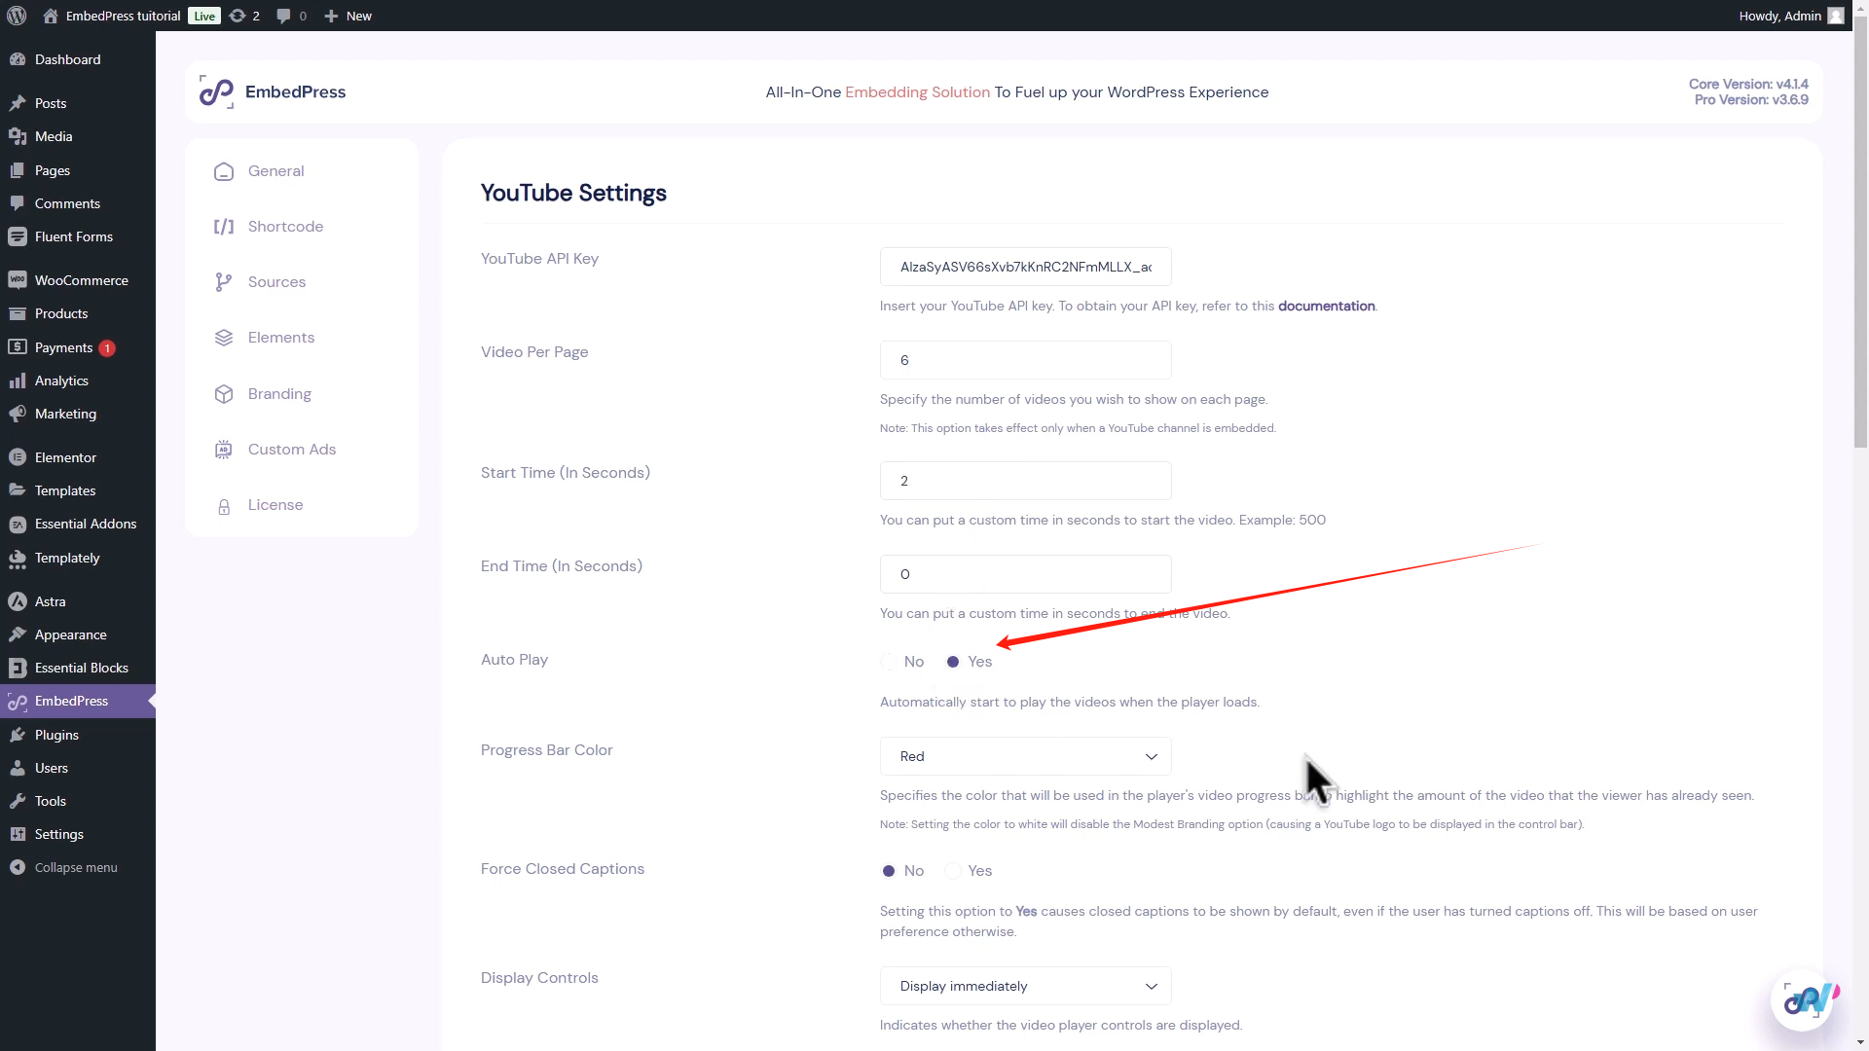Click the EmbedPress logo icon in header
1869x1051 pixels.
pos(216,92)
